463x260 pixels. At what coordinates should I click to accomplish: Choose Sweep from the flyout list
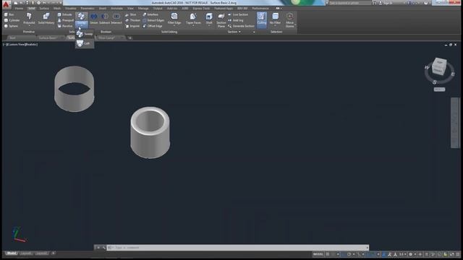[x=85, y=34]
